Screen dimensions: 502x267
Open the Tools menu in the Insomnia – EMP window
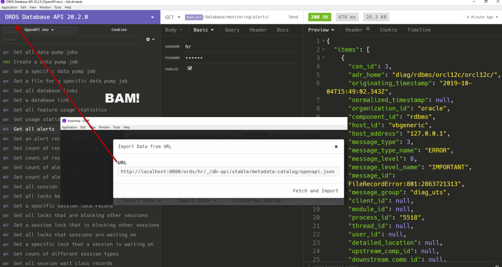click(116, 127)
